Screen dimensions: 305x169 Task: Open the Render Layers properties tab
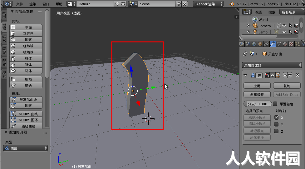coord(242,44)
